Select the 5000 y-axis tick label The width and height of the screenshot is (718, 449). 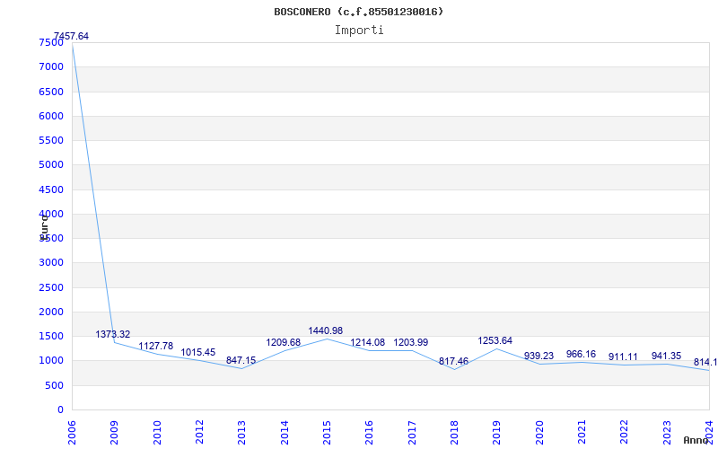(x=50, y=165)
